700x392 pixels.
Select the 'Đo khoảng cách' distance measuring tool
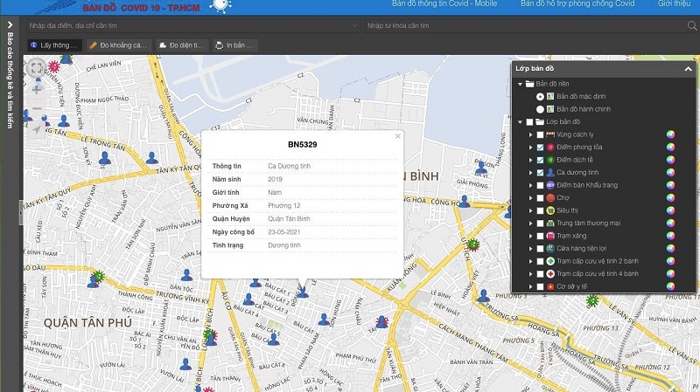[119, 45]
